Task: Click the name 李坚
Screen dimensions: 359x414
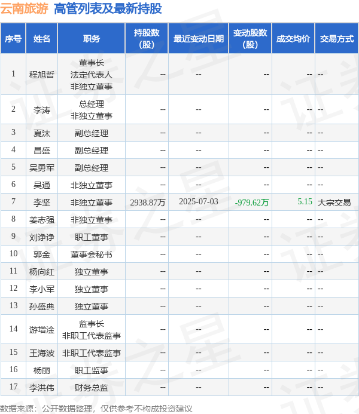Action: 42,203
